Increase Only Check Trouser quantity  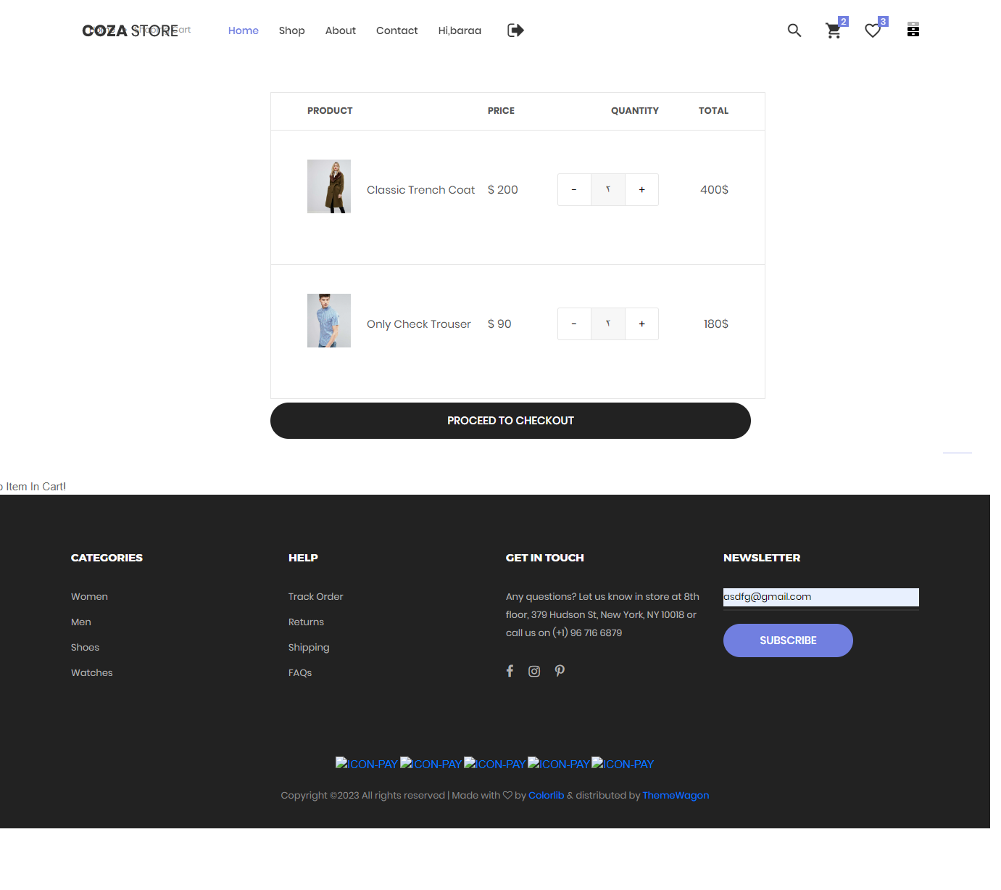[641, 324]
